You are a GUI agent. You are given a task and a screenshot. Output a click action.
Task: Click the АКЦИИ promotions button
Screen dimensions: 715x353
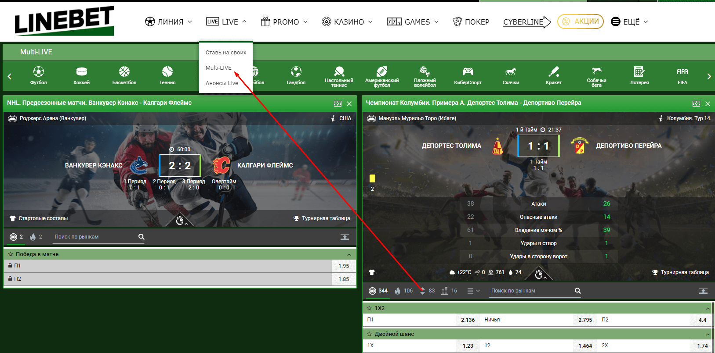pos(581,21)
